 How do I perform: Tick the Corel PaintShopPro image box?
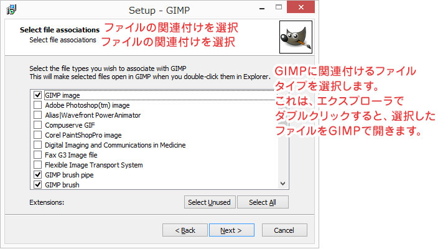tap(38, 135)
